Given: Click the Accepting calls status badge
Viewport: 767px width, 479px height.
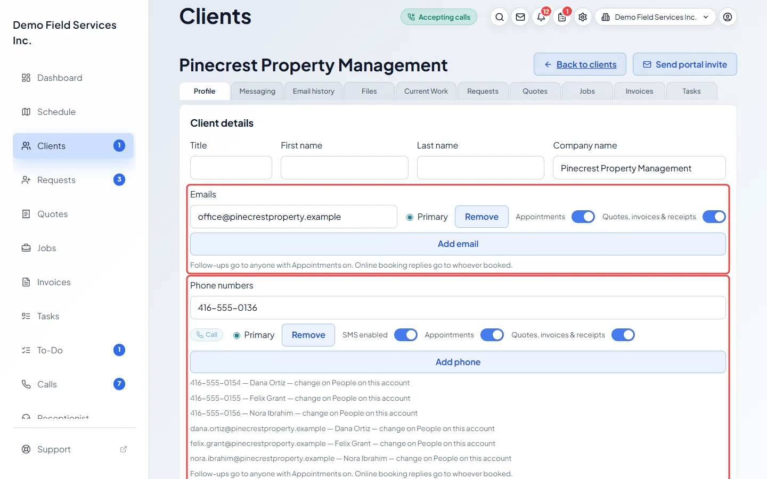Looking at the screenshot, I should [x=439, y=17].
